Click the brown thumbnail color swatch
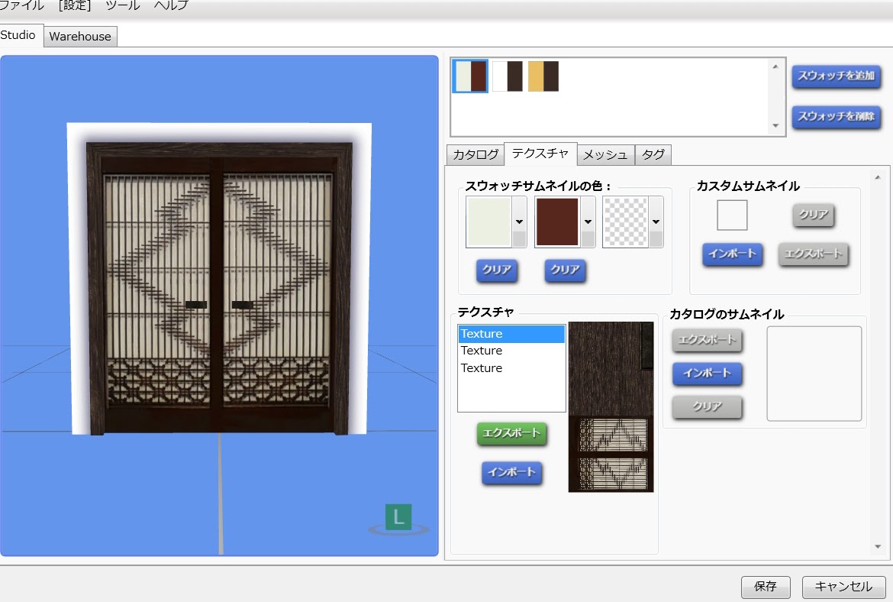 [x=556, y=222]
